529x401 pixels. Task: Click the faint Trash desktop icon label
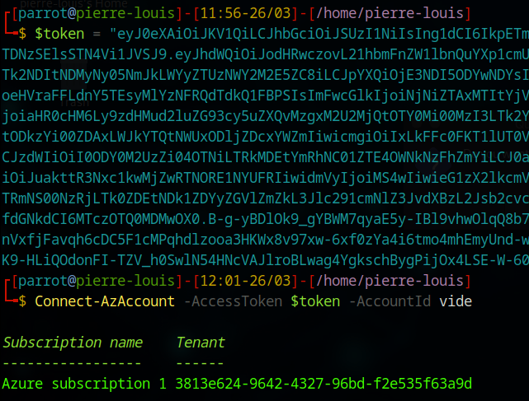tap(75, 102)
